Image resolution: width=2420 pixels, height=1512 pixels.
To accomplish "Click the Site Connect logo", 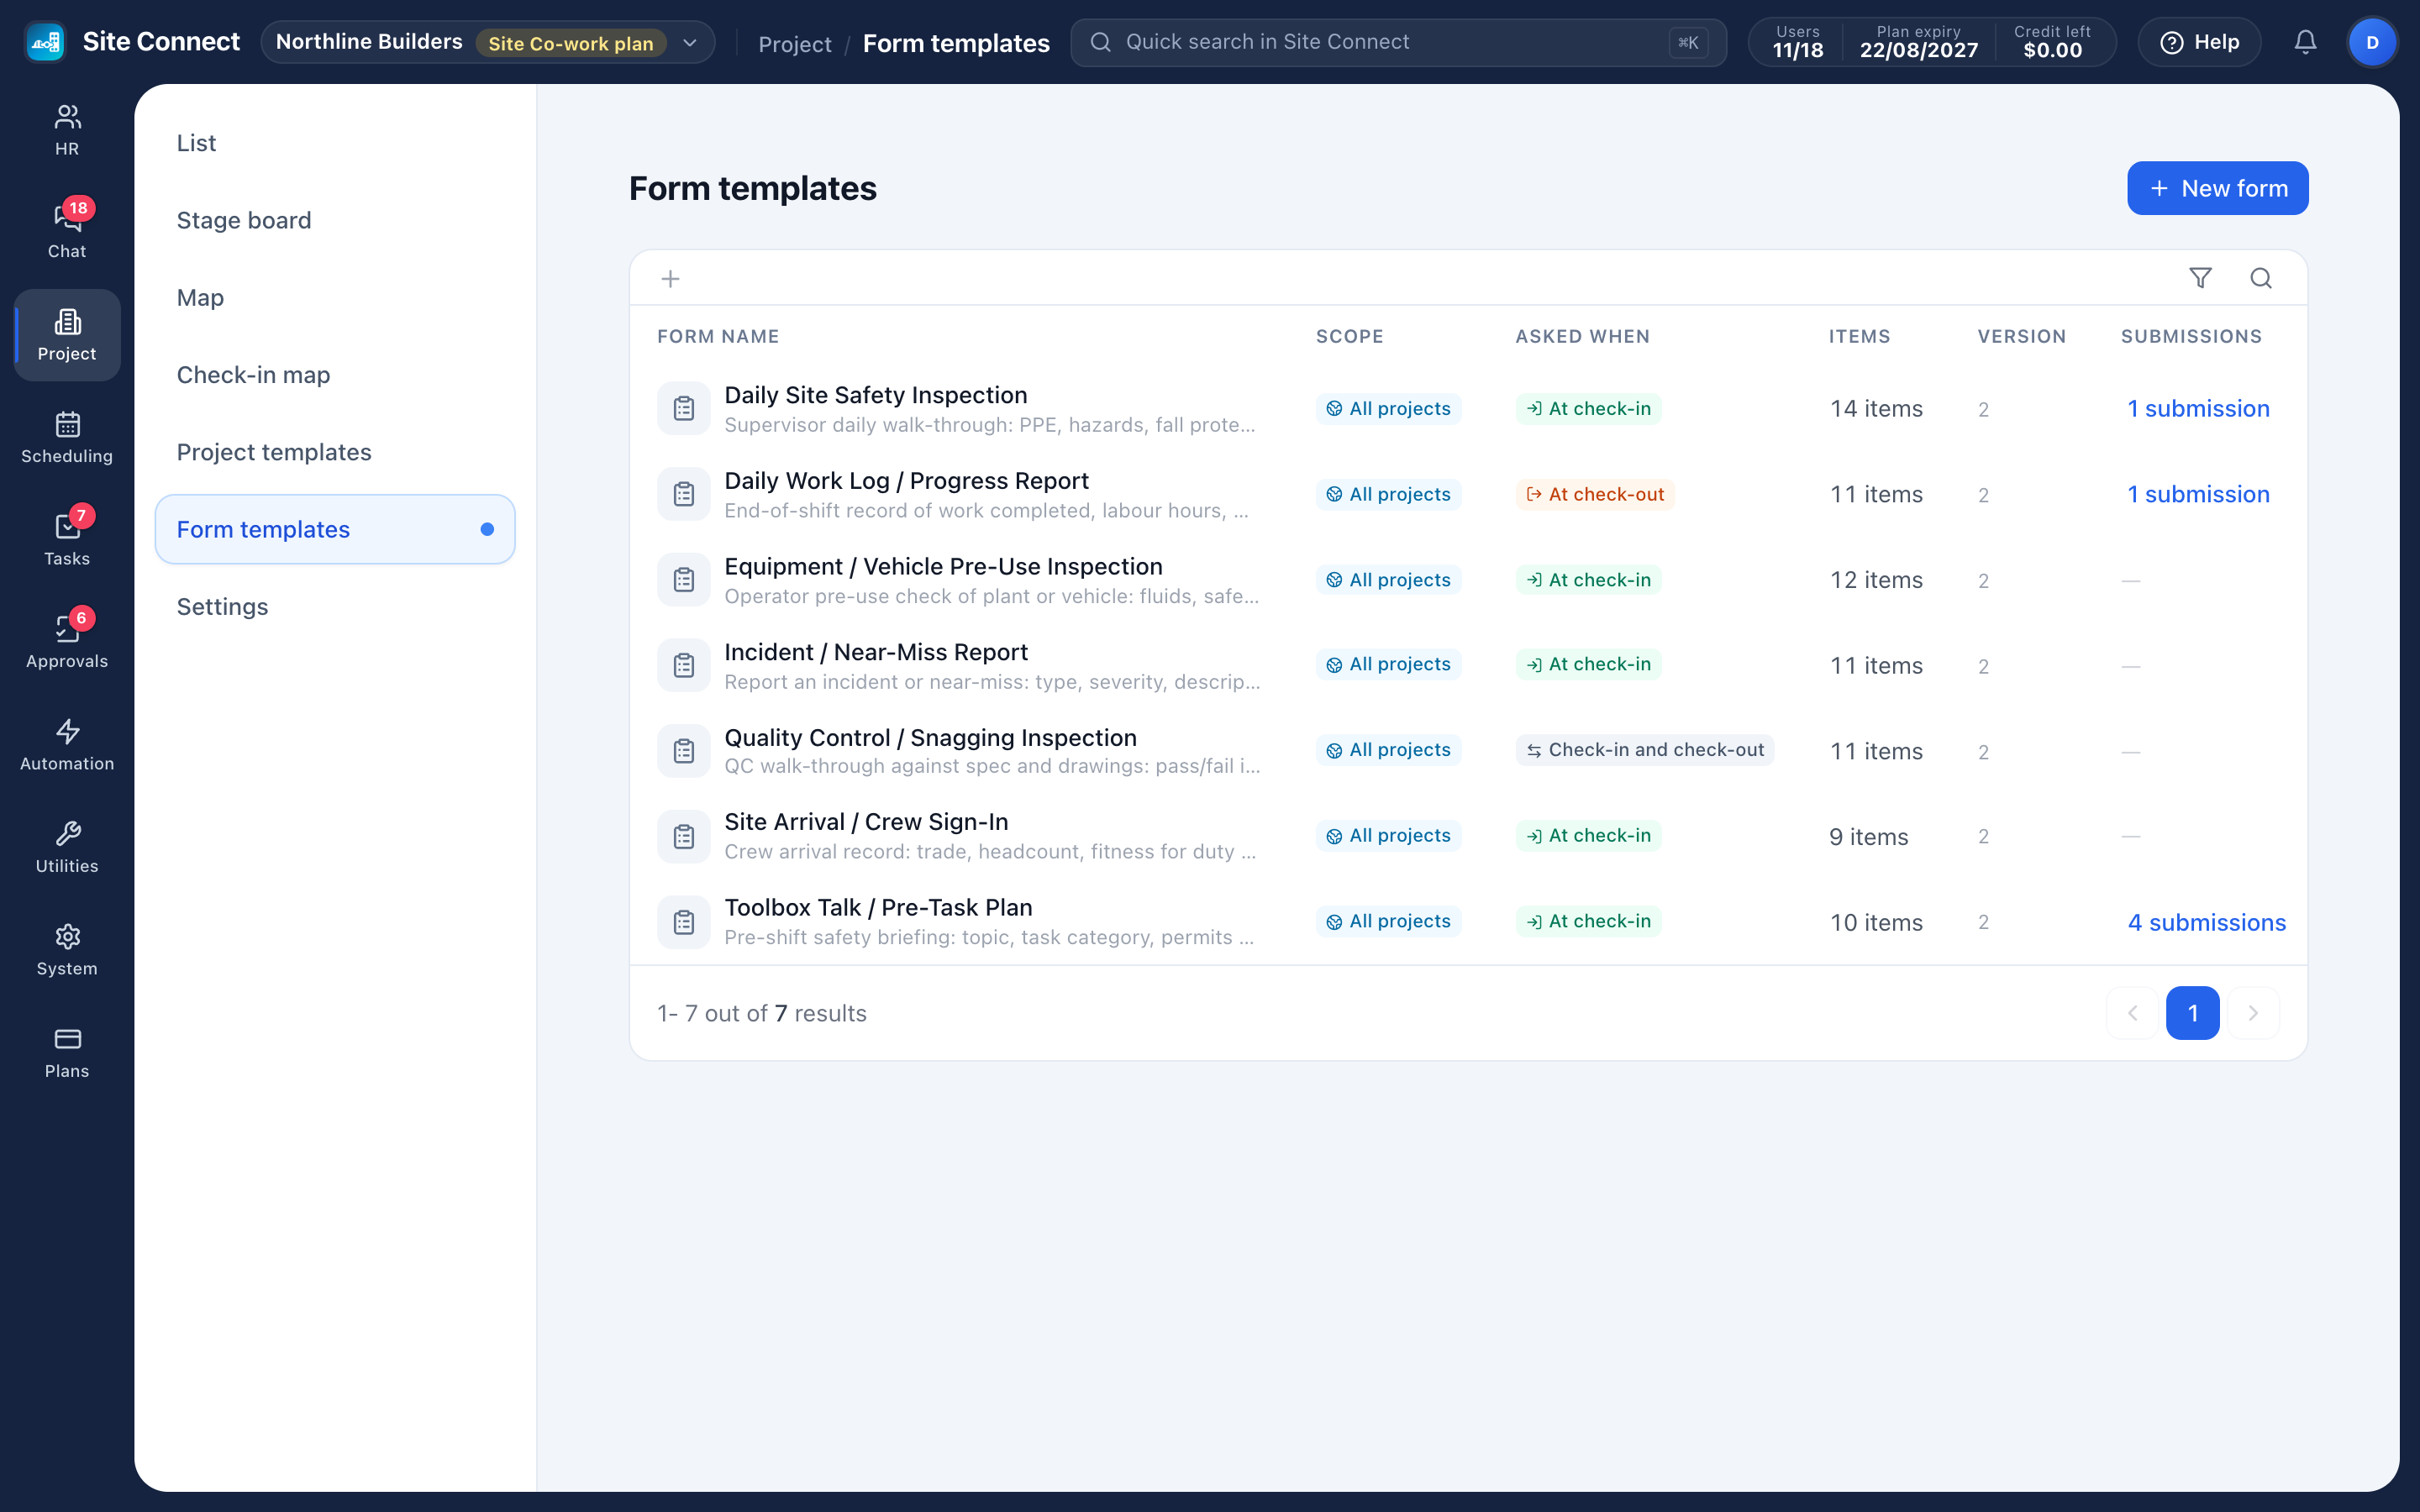I will click(x=46, y=42).
